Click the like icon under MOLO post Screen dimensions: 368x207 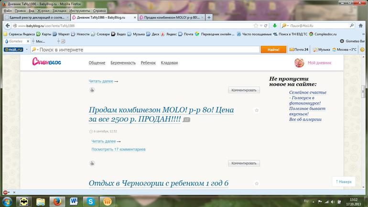click(92, 163)
